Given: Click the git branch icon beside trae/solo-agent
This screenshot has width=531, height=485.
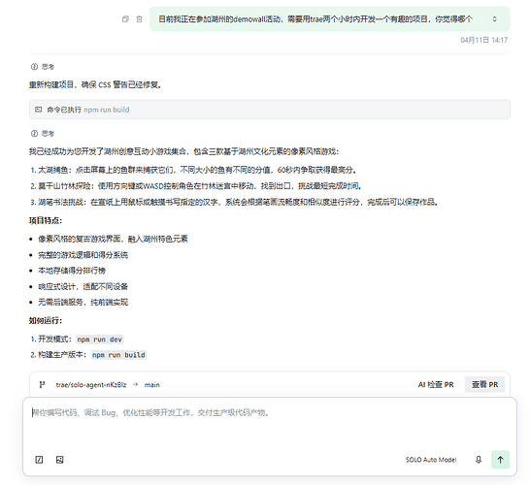Looking at the screenshot, I should [43, 385].
